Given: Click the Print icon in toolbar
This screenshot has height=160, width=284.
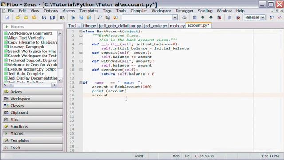Looking at the screenshot, I should click(x=185, y=17).
